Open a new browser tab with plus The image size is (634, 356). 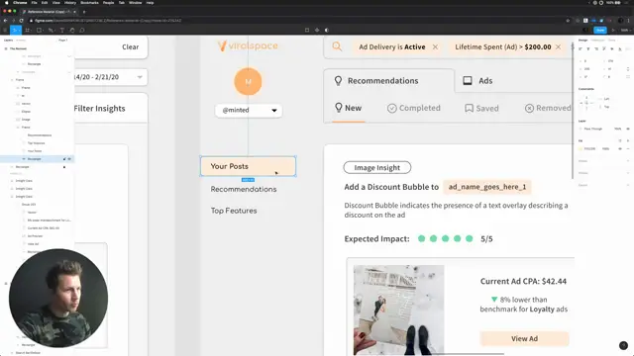point(84,12)
